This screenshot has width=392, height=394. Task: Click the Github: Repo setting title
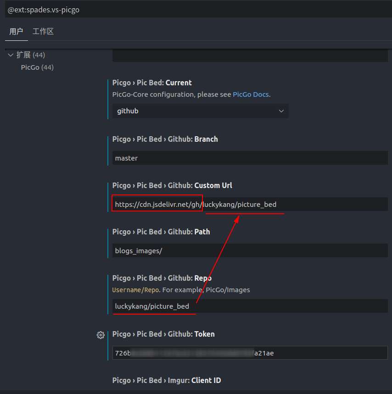point(162,278)
